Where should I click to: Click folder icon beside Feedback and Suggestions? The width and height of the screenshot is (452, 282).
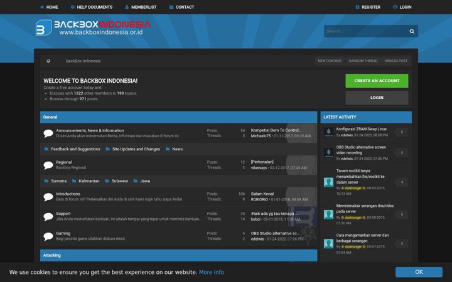[x=46, y=149]
